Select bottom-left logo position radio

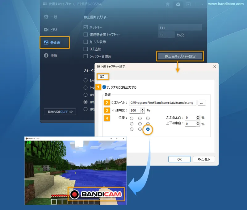(132, 129)
